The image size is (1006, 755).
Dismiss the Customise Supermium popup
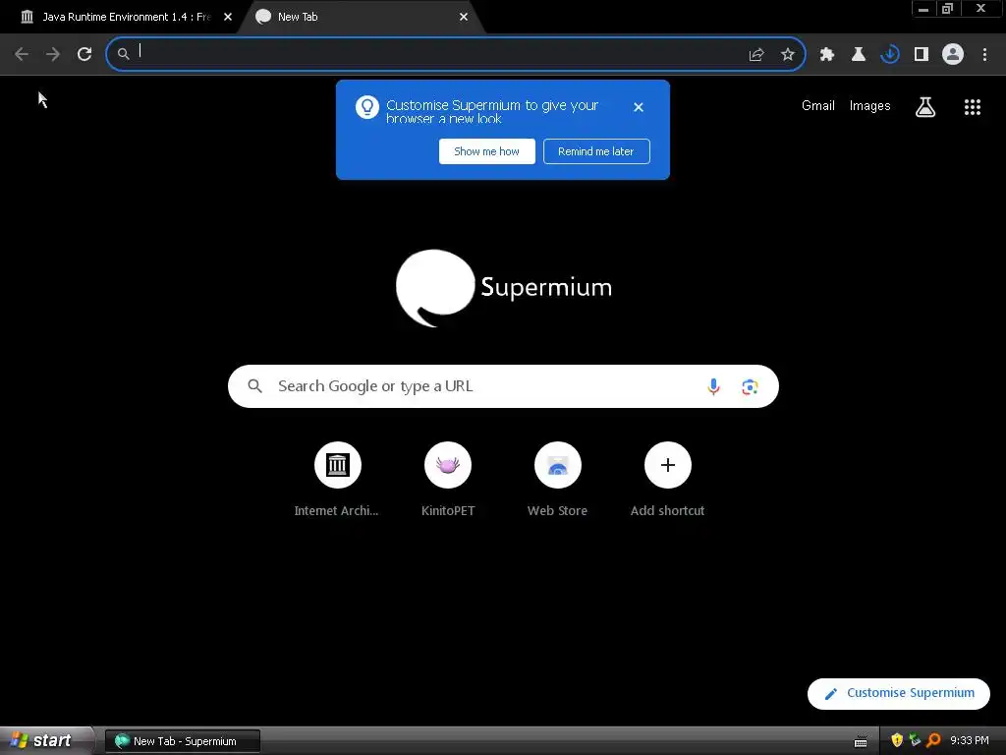pos(639,107)
